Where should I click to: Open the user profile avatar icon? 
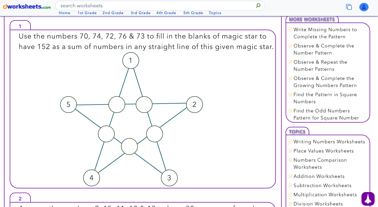(364, 7)
